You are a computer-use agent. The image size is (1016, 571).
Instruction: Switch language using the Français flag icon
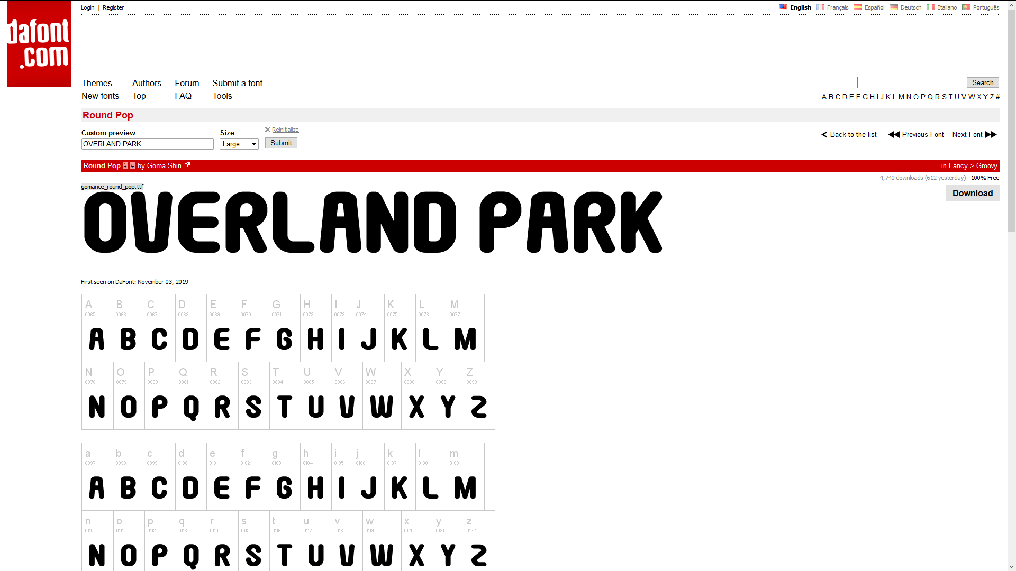[821, 7]
